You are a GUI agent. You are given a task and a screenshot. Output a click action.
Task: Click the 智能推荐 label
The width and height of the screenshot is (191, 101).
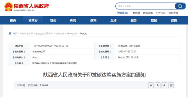click(x=123, y=13)
